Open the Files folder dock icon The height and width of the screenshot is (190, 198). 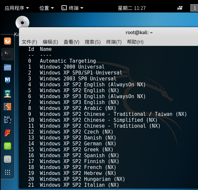pos(8,67)
